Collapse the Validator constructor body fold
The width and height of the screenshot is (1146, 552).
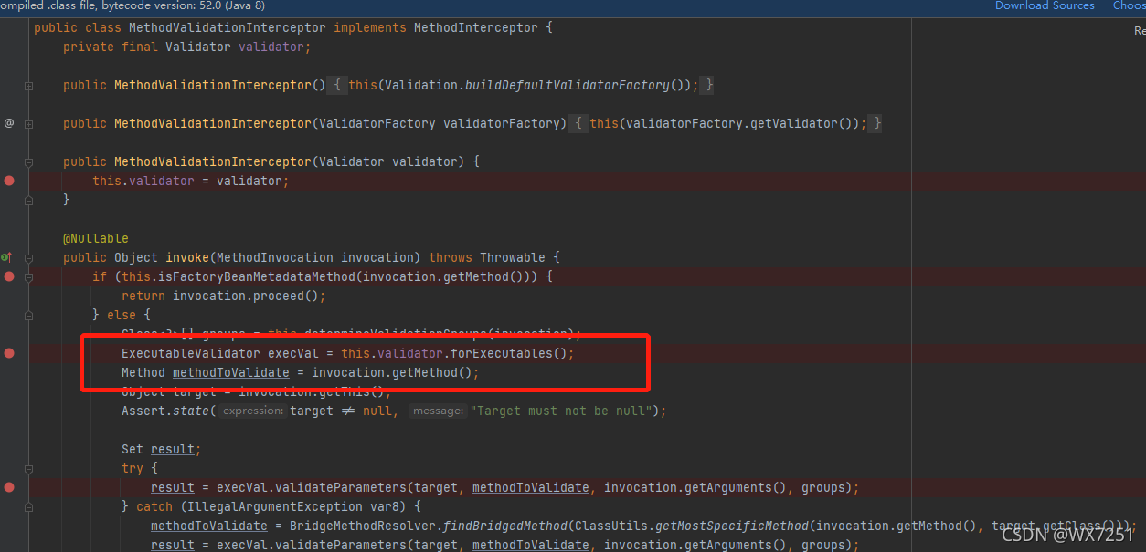click(28, 161)
